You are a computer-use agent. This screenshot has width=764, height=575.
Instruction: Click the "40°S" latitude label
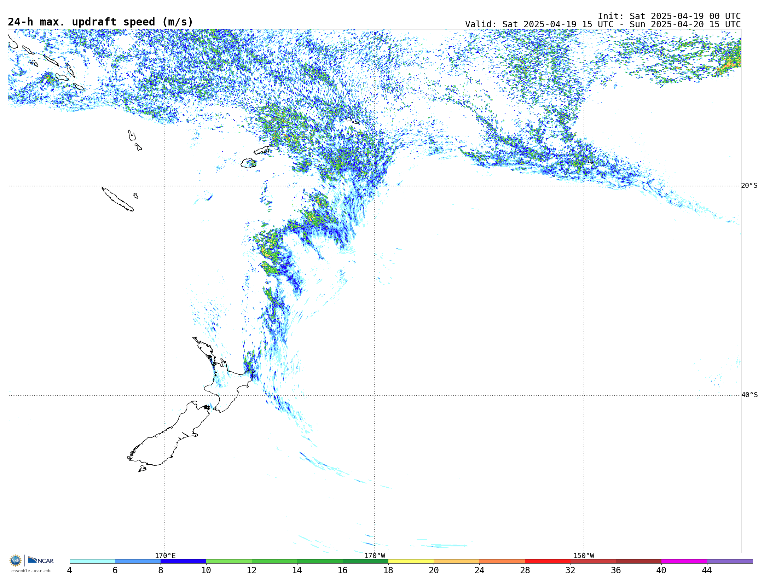749,395
